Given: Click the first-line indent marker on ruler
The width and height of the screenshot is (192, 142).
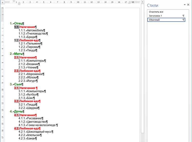Looking at the screenshot, I should tap(14, 1).
